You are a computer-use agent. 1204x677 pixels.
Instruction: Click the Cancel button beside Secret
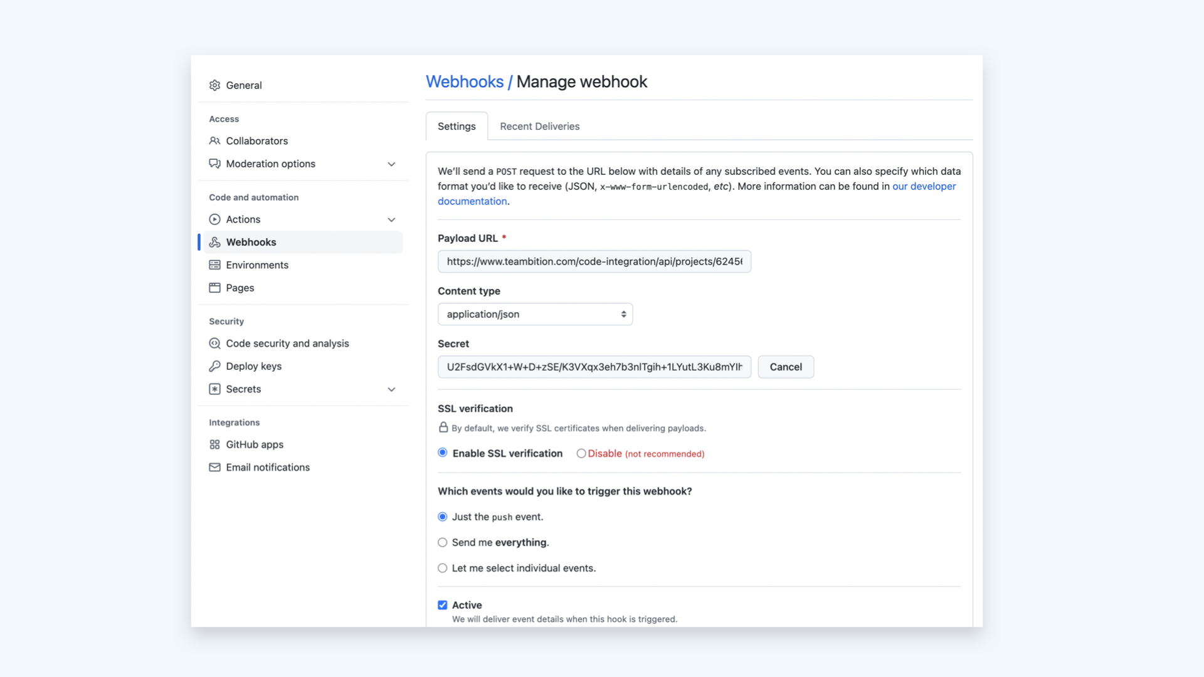click(785, 367)
